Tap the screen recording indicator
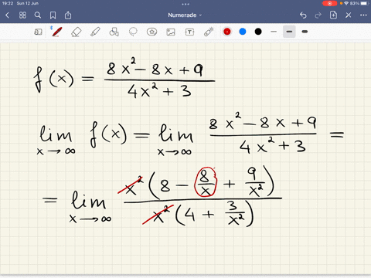 tap(329, 3)
